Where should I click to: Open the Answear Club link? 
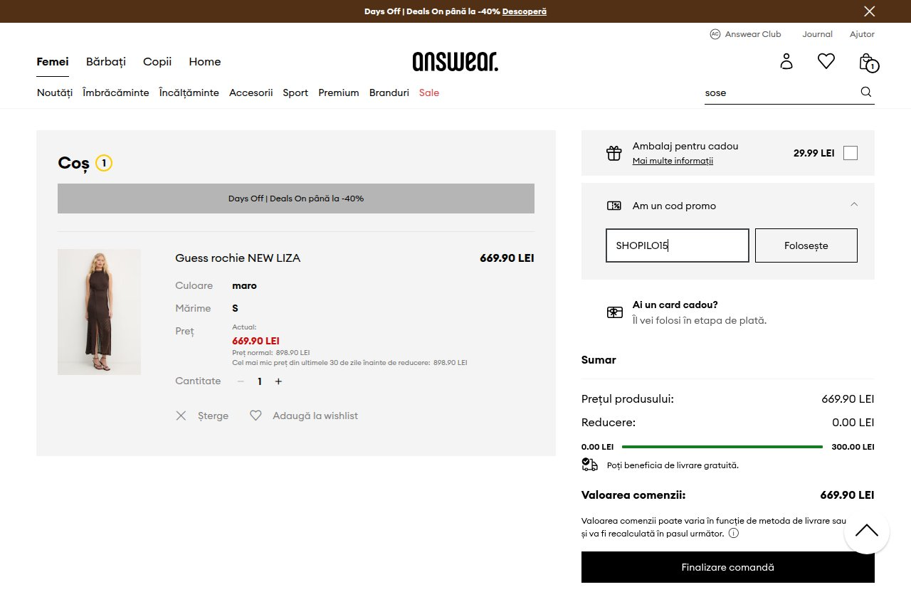point(753,34)
